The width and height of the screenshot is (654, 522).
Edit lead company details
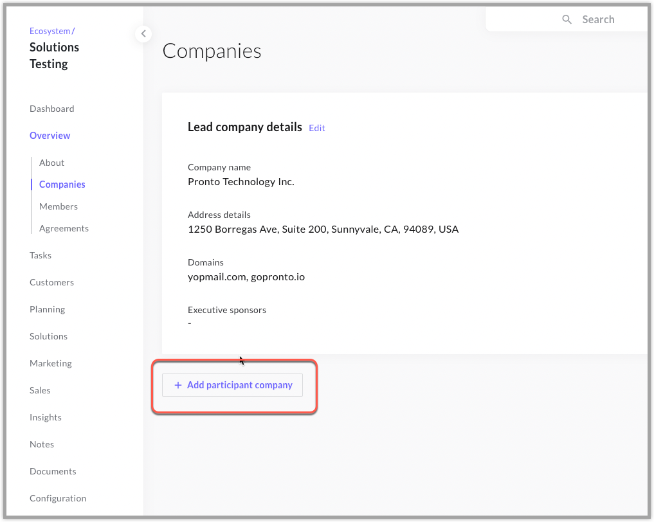316,128
